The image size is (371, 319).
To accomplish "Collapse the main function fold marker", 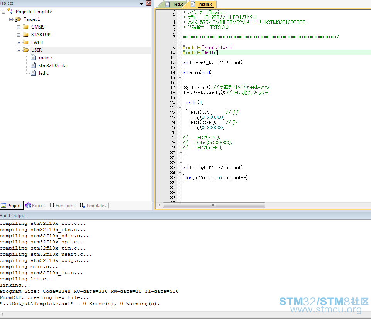I will [180, 77].
